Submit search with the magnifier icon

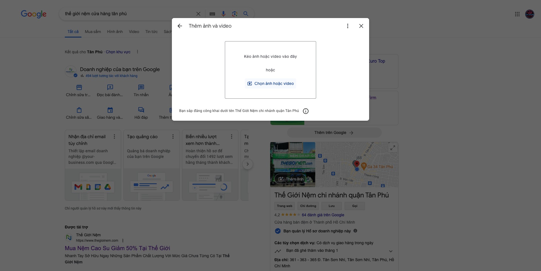click(x=246, y=14)
